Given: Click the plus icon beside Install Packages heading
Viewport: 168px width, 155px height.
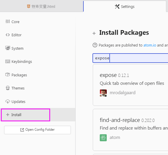Looking at the screenshot, I should pyautogui.click(x=94, y=33).
